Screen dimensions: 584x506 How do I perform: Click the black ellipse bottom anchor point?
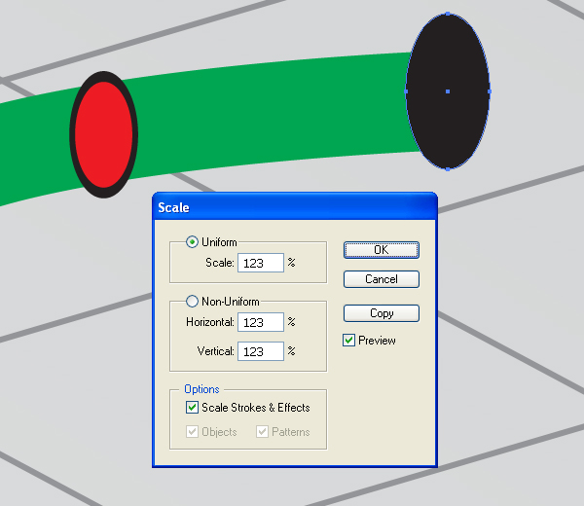point(448,168)
